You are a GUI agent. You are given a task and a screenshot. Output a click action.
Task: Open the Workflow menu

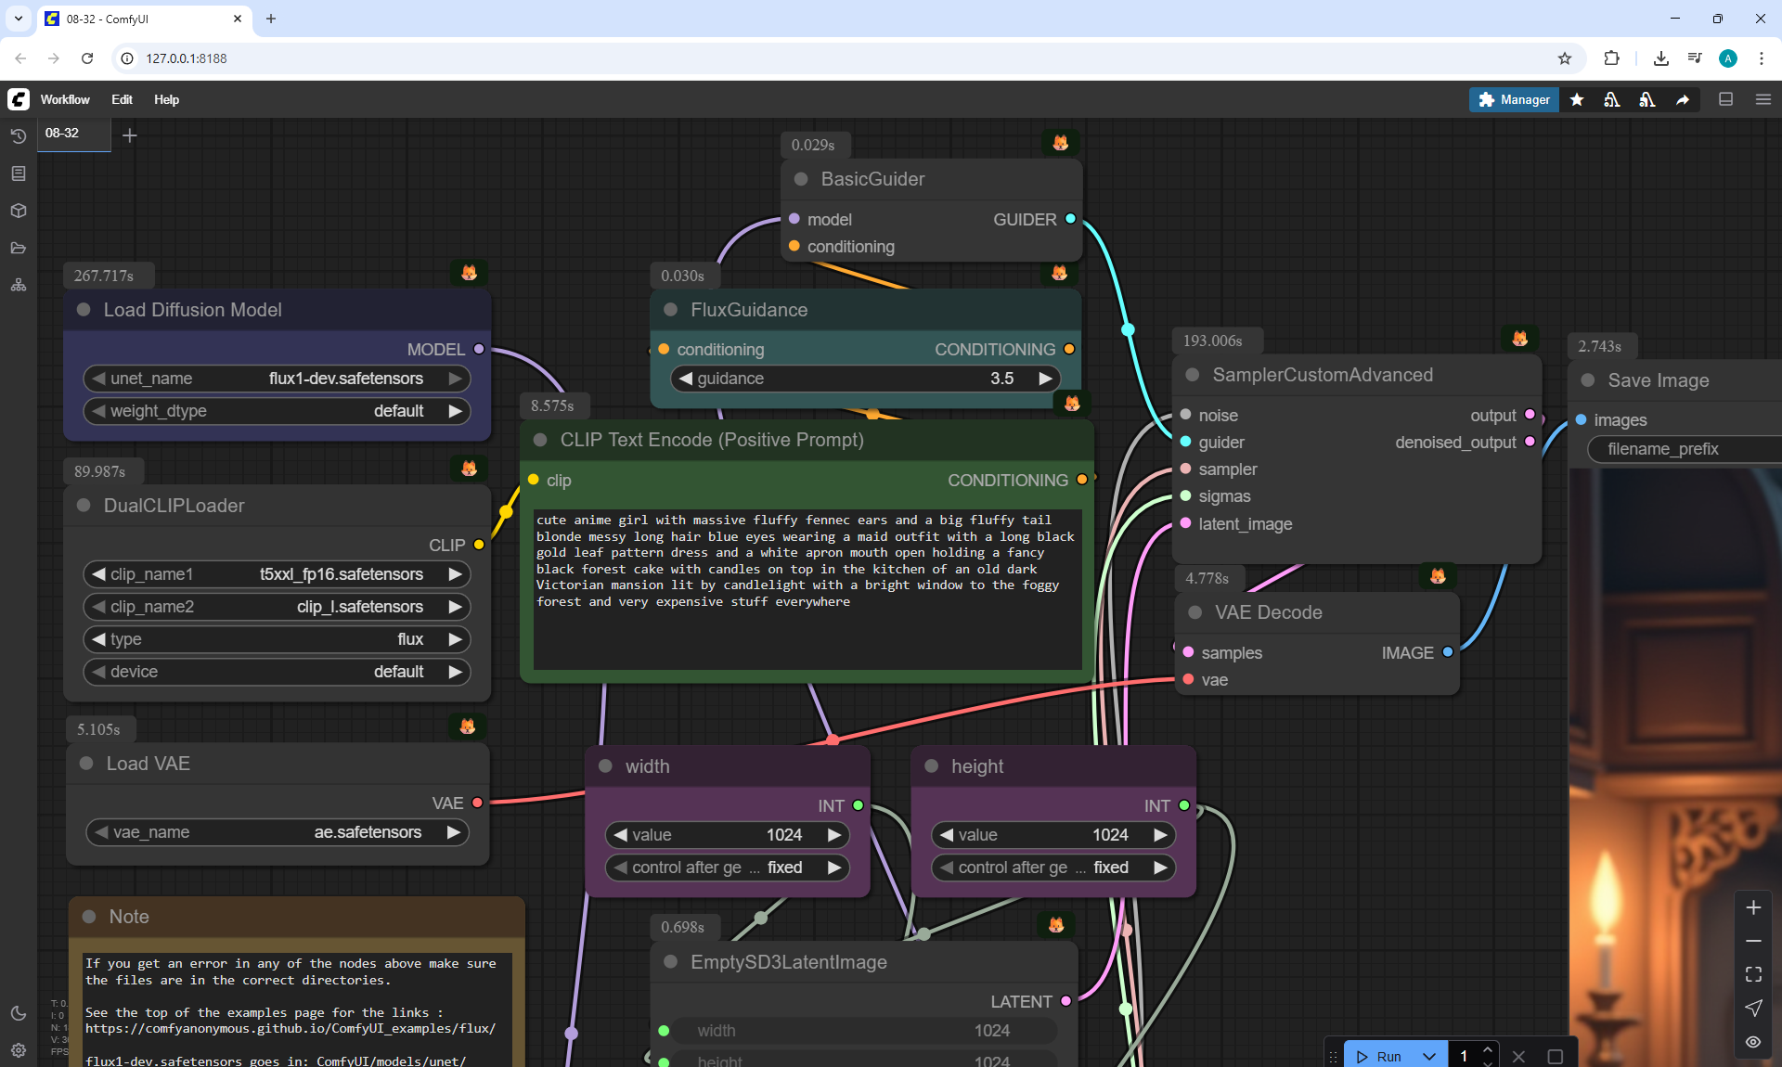click(65, 99)
